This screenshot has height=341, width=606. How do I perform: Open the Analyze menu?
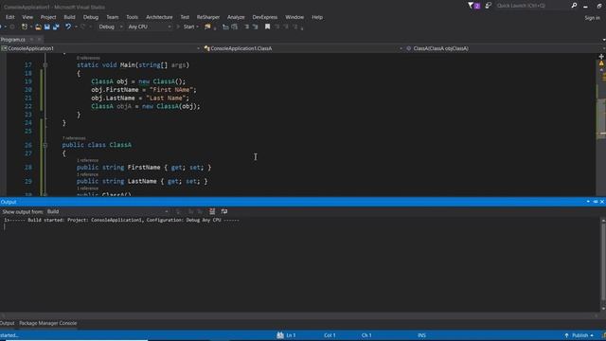click(236, 17)
